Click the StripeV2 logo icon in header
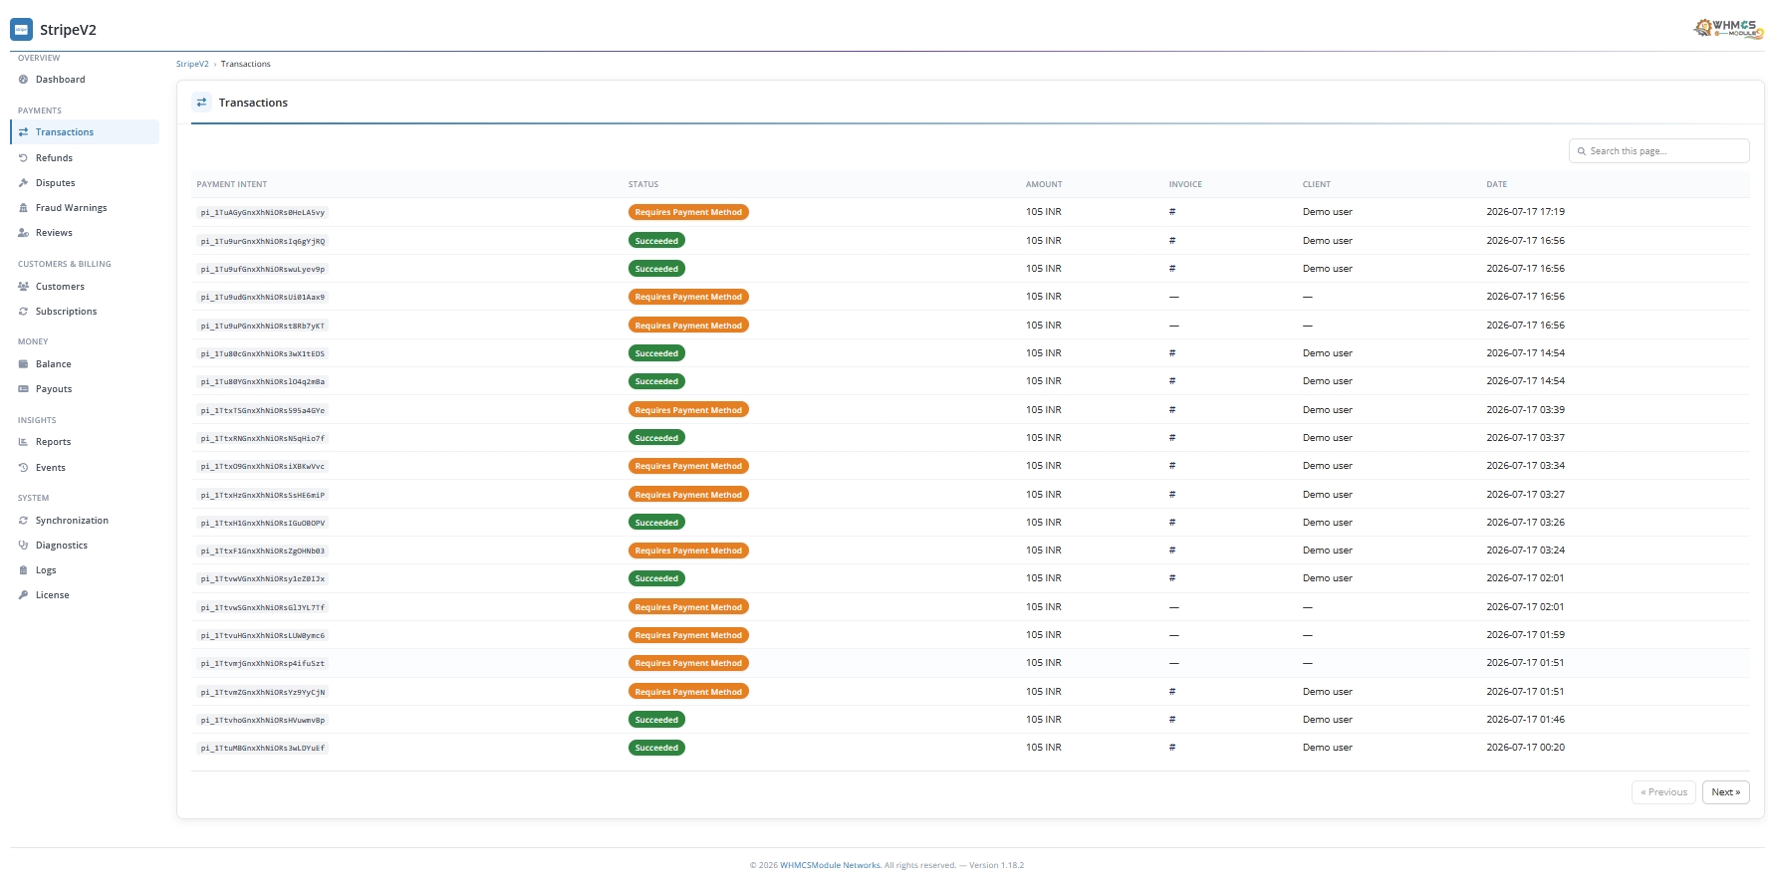Image resolution: width=1768 pixels, height=881 pixels. pyautogui.click(x=21, y=29)
